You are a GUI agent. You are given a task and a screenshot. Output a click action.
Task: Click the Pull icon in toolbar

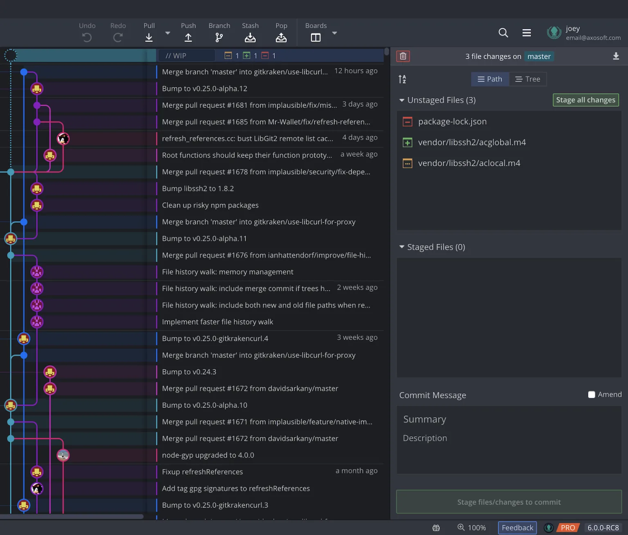(x=149, y=38)
